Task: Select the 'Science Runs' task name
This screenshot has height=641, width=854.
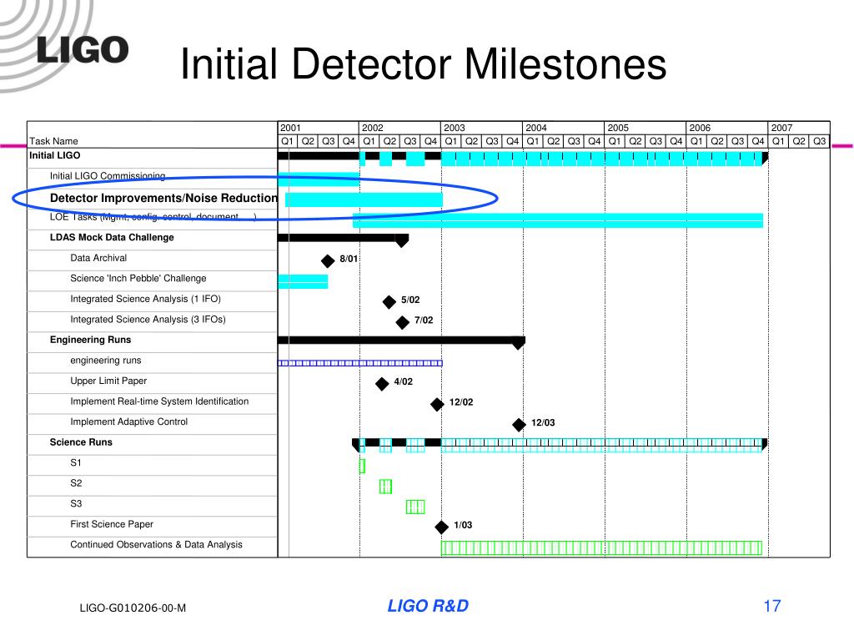Action: 81,442
